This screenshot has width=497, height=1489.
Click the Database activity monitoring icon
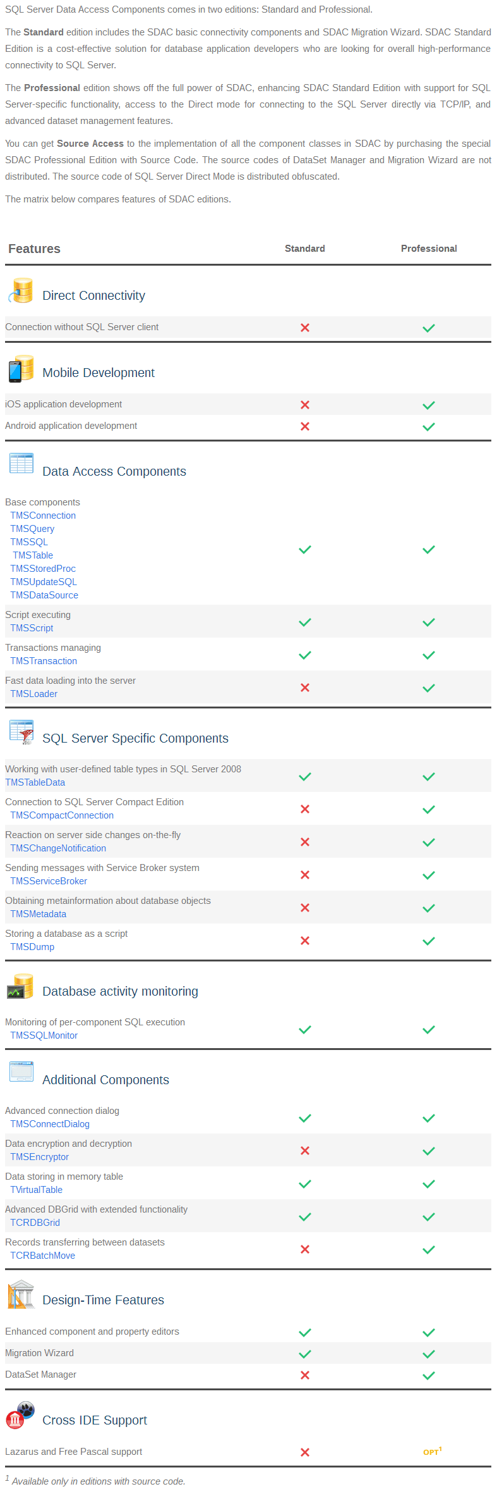[21, 987]
